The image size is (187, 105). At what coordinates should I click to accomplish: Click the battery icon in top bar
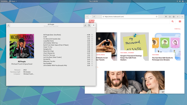(x=183, y=1)
